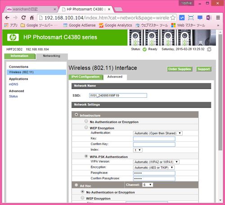Open the Status link under Advanced
225x205 pixels.
13,96
